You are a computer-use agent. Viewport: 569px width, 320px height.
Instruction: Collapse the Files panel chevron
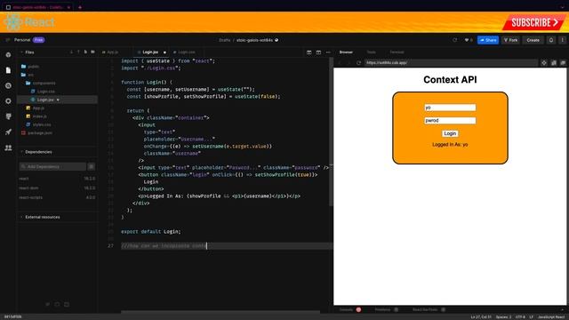pos(21,52)
